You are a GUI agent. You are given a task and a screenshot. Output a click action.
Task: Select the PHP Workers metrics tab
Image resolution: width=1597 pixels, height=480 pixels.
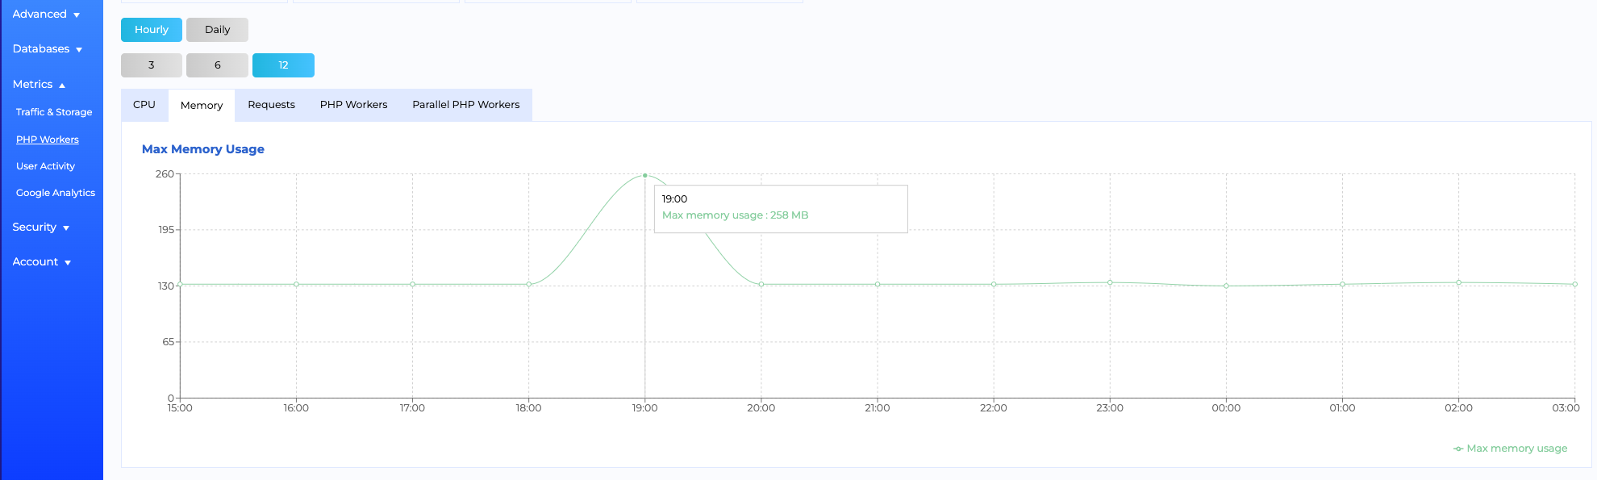tap(353, 104)
